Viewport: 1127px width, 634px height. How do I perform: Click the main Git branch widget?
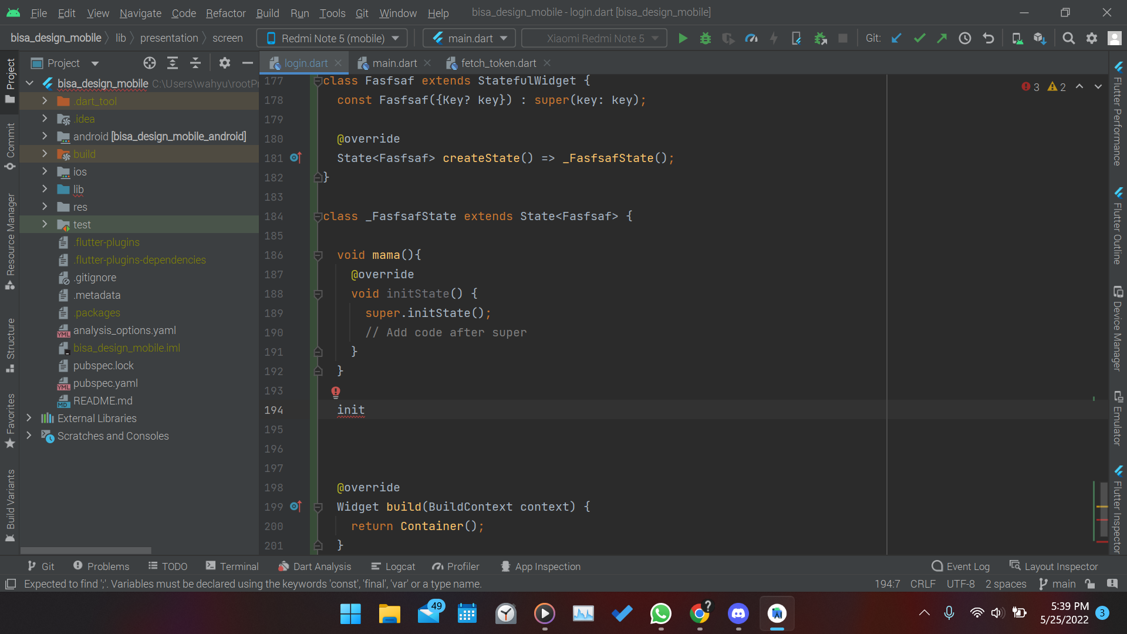click(1057, 584)
